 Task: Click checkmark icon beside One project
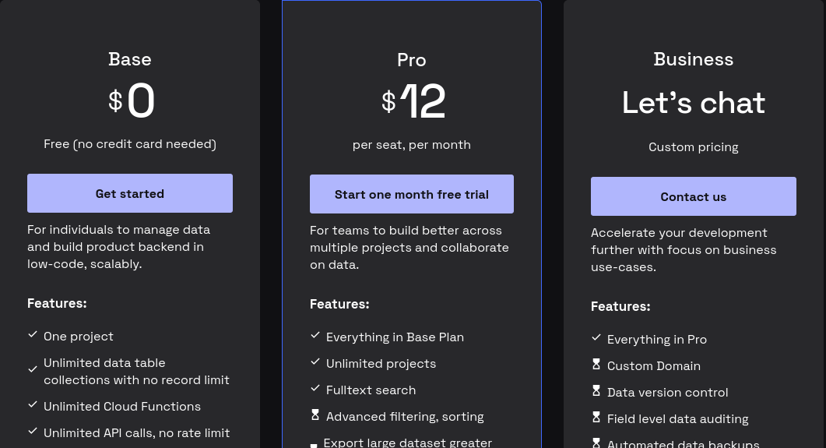[x=33, y=335]
